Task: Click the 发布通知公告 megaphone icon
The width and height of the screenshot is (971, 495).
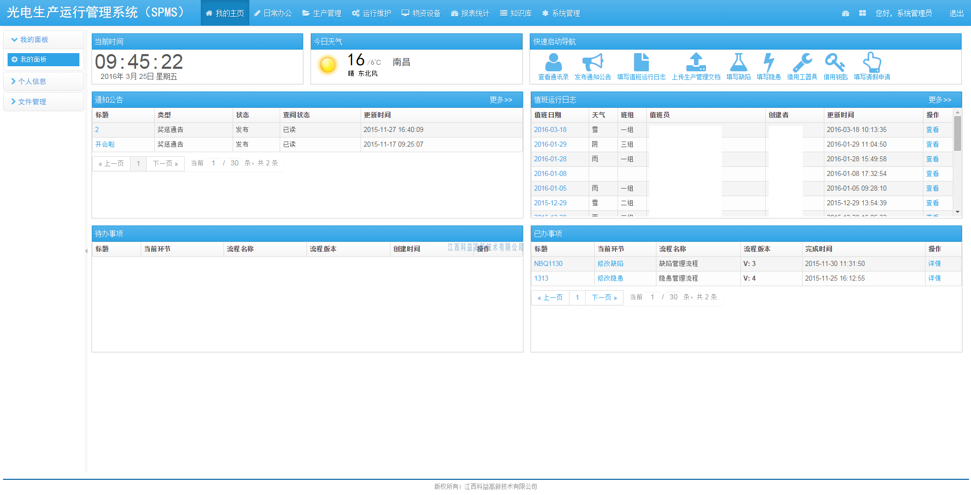Action: point(593,63)
